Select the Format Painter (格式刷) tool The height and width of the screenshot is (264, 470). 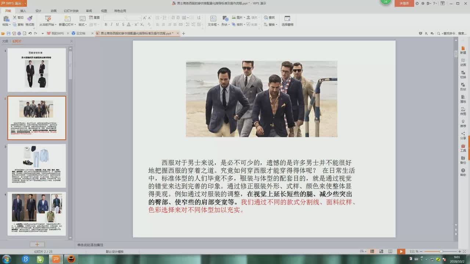(x=30, y=20)
